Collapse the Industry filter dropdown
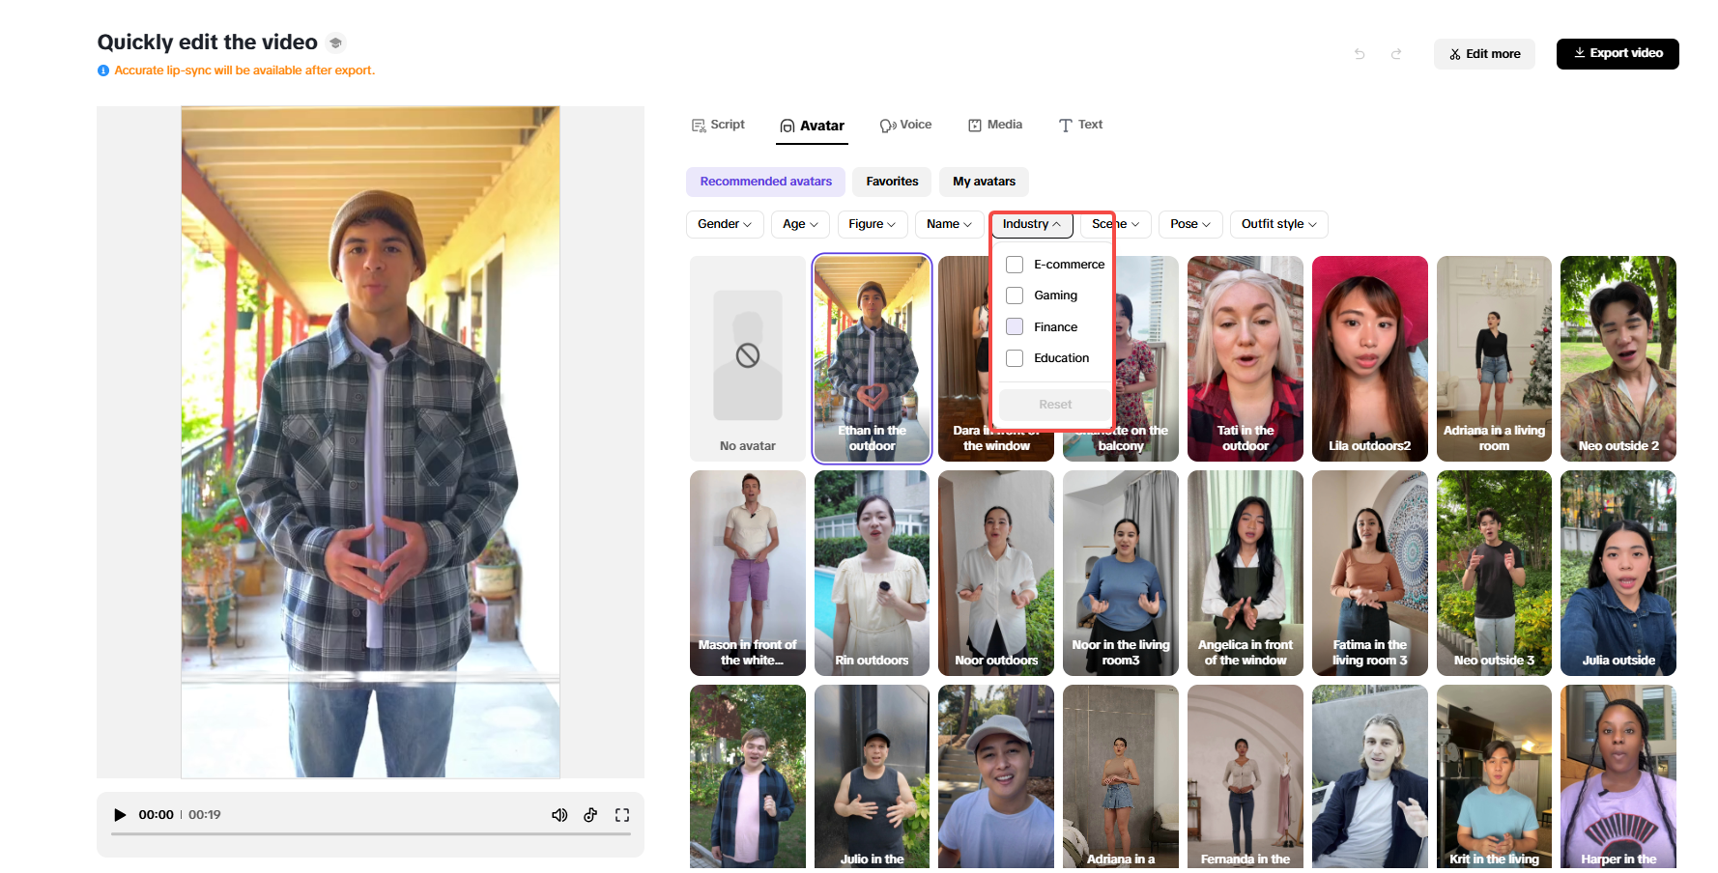1718x873 pixels. pyautogui.click(x=1032, y=224)
